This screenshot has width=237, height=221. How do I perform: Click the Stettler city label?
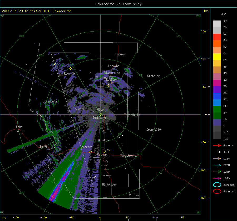pyautogui.click(x=154, y=76)
